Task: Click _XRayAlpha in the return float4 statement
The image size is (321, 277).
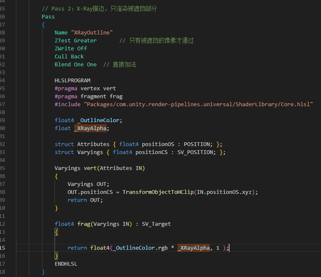Action: (194, 248)
